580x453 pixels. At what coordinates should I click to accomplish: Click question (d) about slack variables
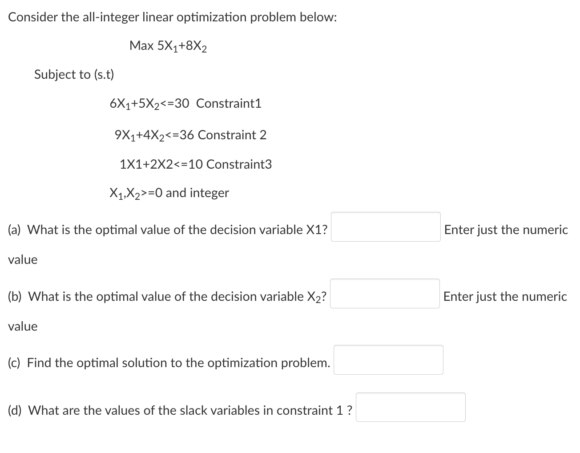pos(180,410)
